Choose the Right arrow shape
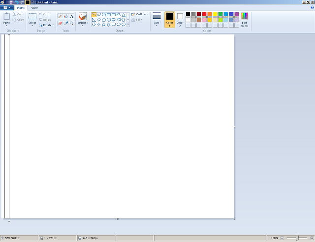The image size is (315, 242). coord(114,20)
